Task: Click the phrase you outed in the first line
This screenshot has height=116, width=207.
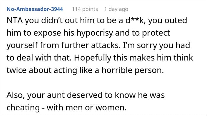Action: [167, 21]
